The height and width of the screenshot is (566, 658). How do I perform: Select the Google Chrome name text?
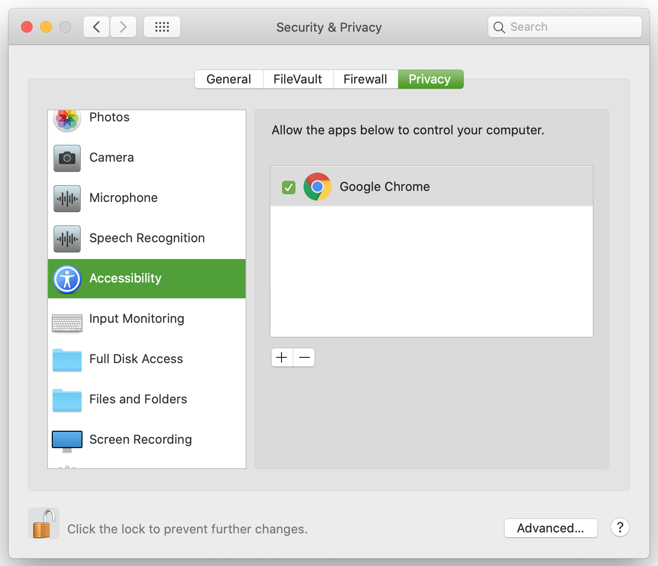pyautogui.click(x=385, y=187)
